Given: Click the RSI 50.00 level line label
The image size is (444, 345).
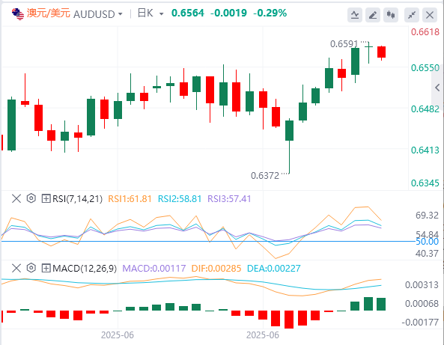Looking at the screenshot, I should coord(427,242).
